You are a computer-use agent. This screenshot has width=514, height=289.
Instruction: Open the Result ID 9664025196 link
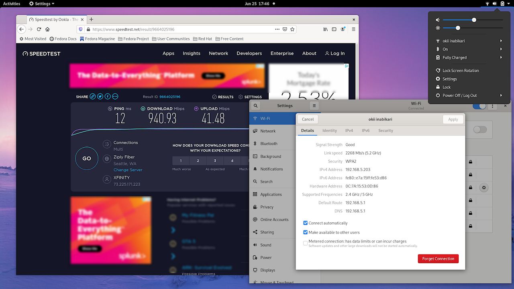tap(170, 97)
